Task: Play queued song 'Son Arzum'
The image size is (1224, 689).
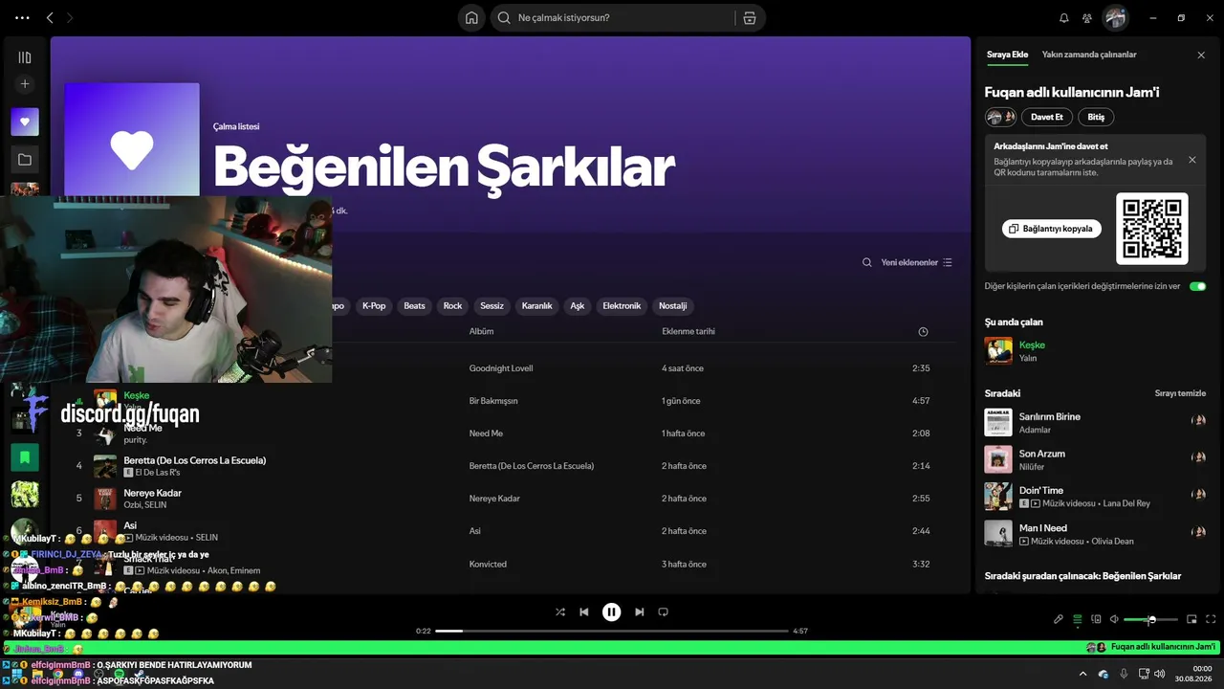Action: [1095, 459]
